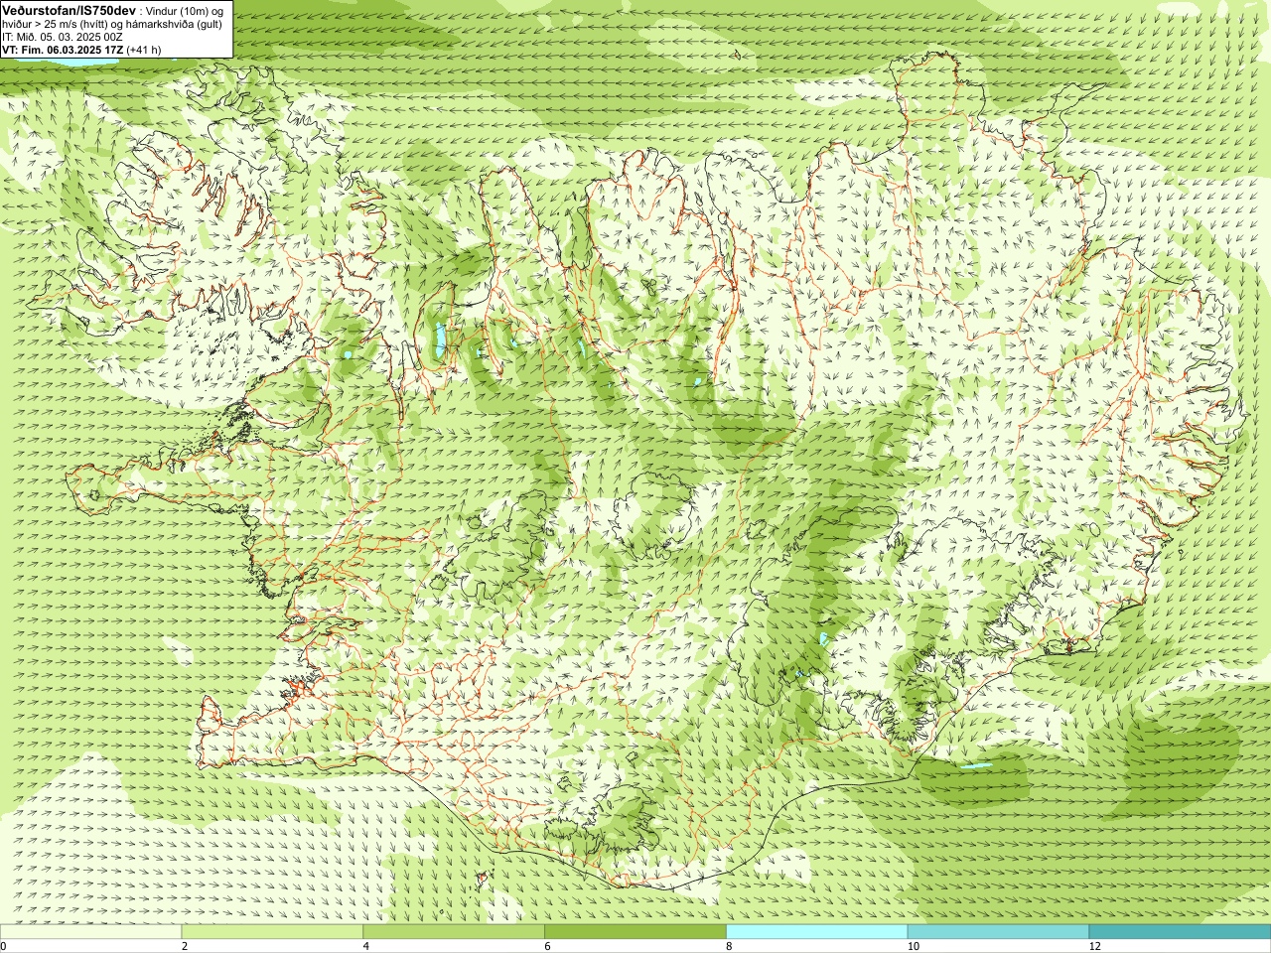1271x953 pixels.
Task: Click the 'hviður > 25 m/s (hvítt)' line
Action: [112, 24]
